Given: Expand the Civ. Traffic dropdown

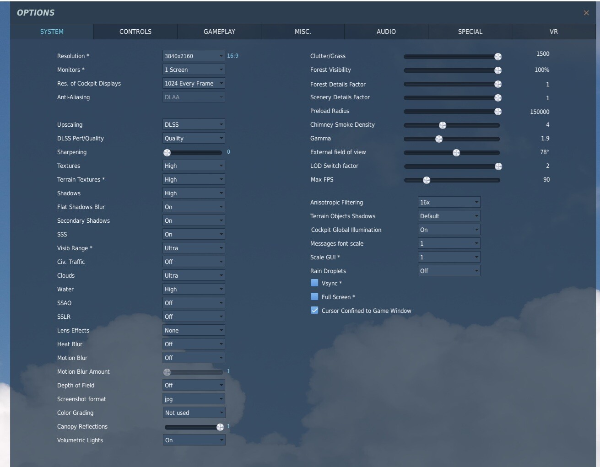Looking at the screenshot, I should [194, 262].
